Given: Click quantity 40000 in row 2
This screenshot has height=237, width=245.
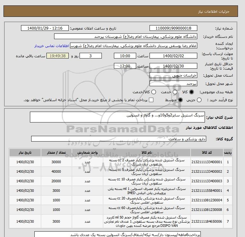Looking at the screenshot, I should click(56, 171).
